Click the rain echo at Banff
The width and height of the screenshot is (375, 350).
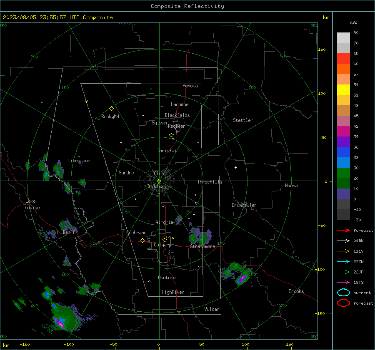coord(67,225)
